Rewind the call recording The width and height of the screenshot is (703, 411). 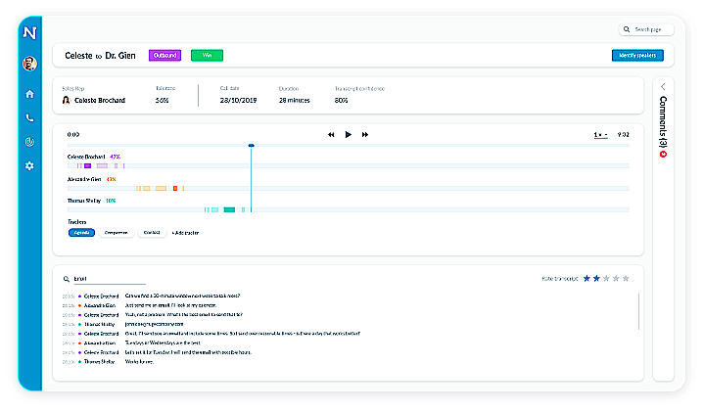pos(331,134)
